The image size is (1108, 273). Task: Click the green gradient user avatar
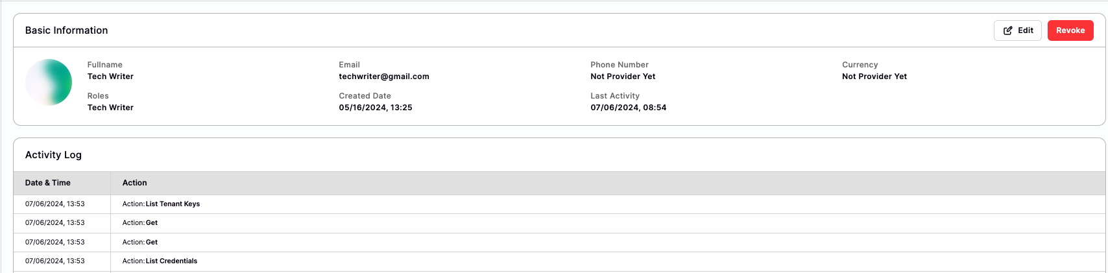click(49, 82)
